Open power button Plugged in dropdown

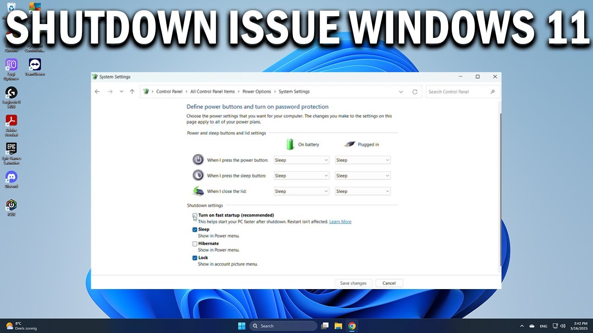tap(363, 160)
